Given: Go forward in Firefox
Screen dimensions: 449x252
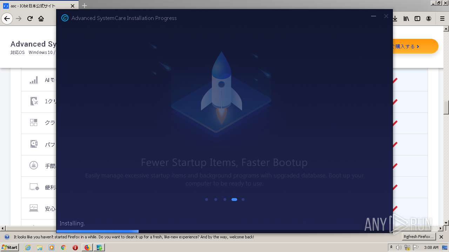Looking at the screenshot, I should [19, 19].
